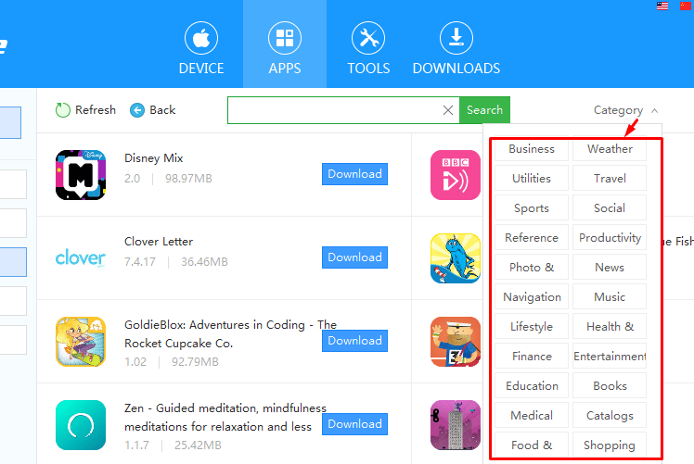Download the Zen meditation app
694x464 pixels.
click(355, 424)
